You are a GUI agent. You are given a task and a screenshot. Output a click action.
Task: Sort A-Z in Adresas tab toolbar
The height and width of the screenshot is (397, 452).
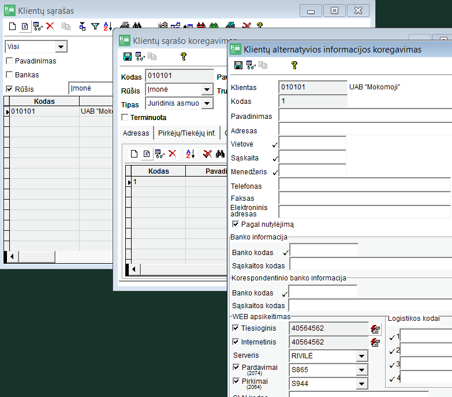[x=190, y=154]
